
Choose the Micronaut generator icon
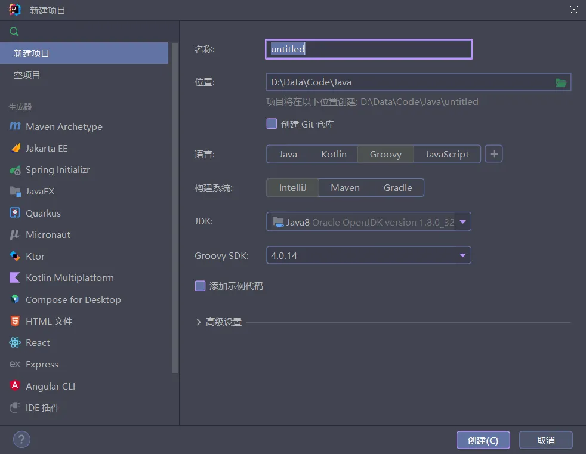click(15, 234)
